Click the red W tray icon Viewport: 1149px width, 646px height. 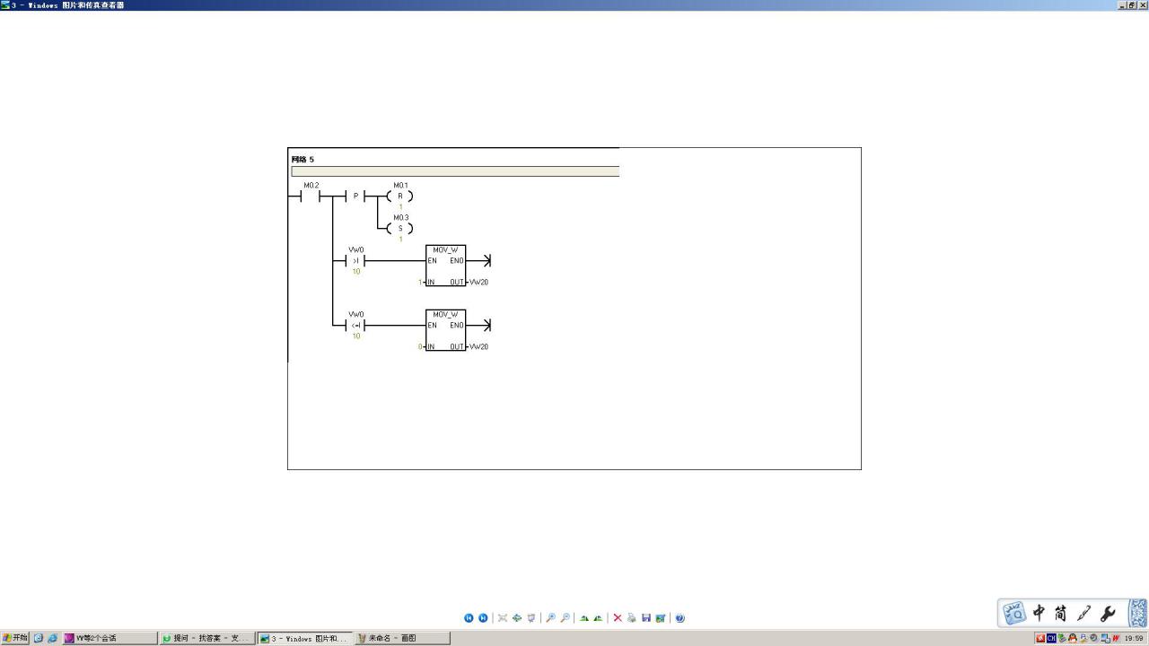pos(1116,638)
